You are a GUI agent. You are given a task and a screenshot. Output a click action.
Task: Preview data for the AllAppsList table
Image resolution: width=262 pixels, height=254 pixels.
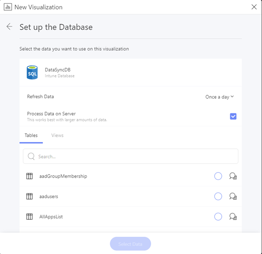233,217
